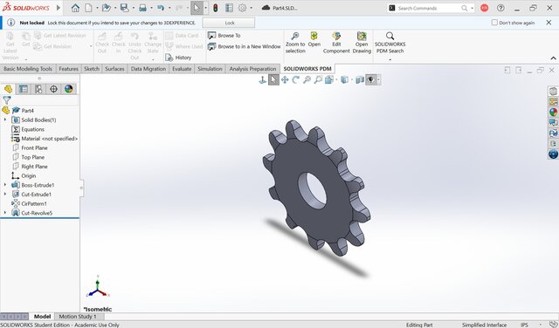Screen dimensions: 559x328
Task: Activate the Select cursor tool in top toolbar
Action: [x=197, y=8]
